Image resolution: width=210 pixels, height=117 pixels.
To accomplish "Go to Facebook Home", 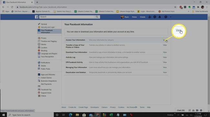I will click(x=134, y=17).
